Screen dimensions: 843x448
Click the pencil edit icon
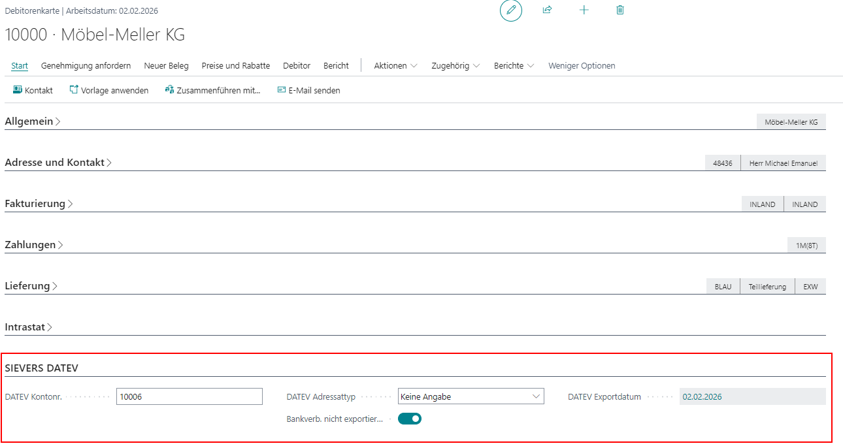[x=511, y=10]
